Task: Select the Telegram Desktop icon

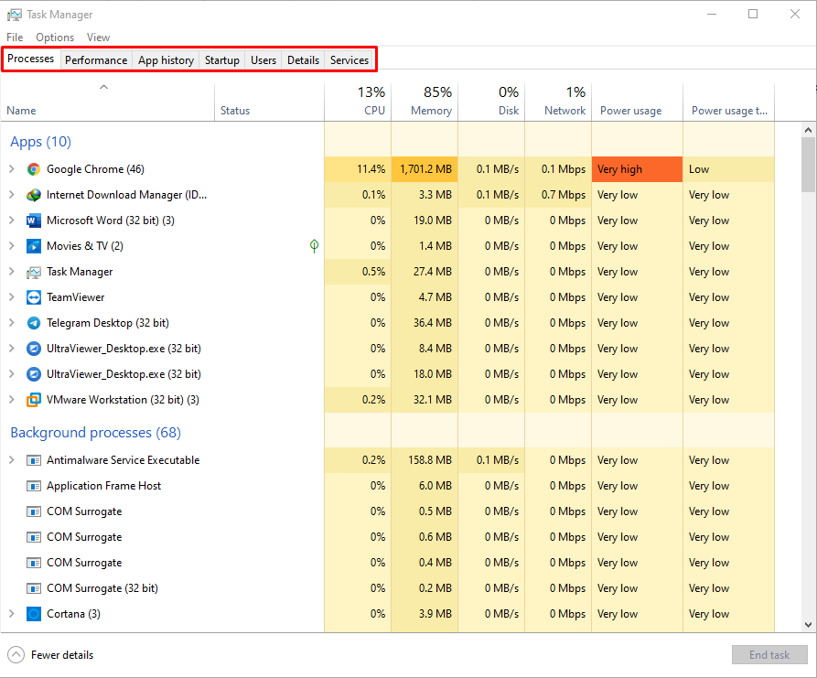Action: pyautogui.click(x=34, y=323)
